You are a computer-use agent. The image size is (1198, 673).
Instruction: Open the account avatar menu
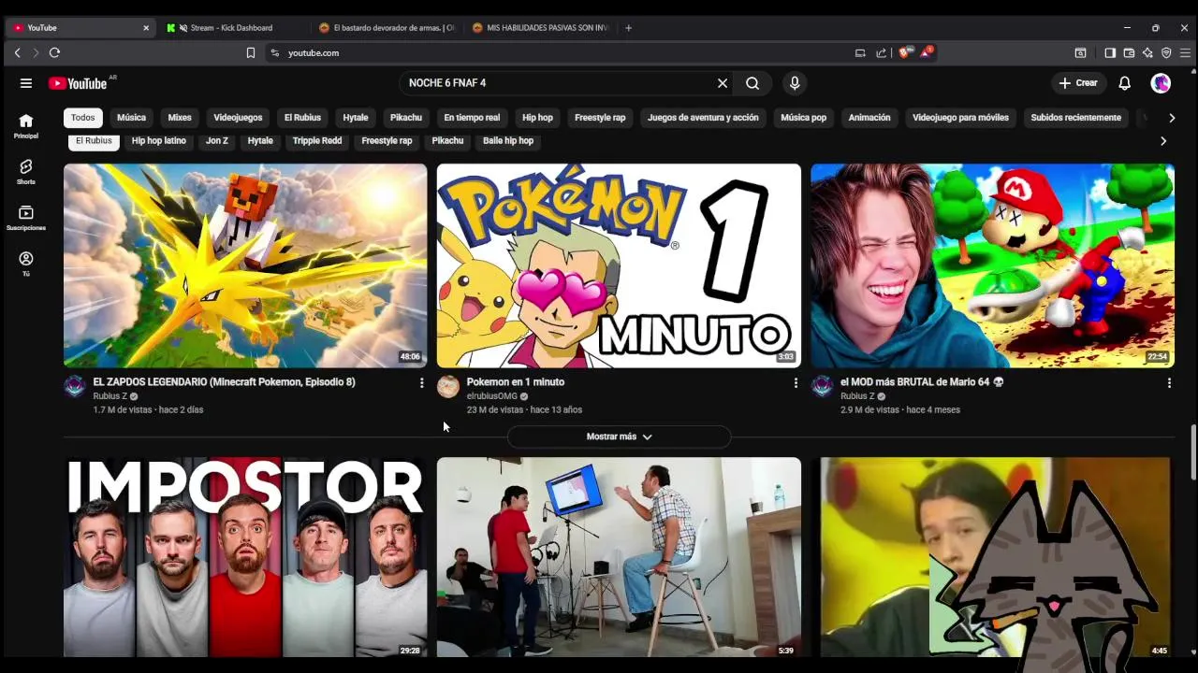pyautogui.click(x=1161, y=83)
